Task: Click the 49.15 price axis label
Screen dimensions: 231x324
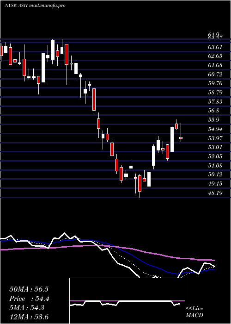Action: [x=215, y=183]
